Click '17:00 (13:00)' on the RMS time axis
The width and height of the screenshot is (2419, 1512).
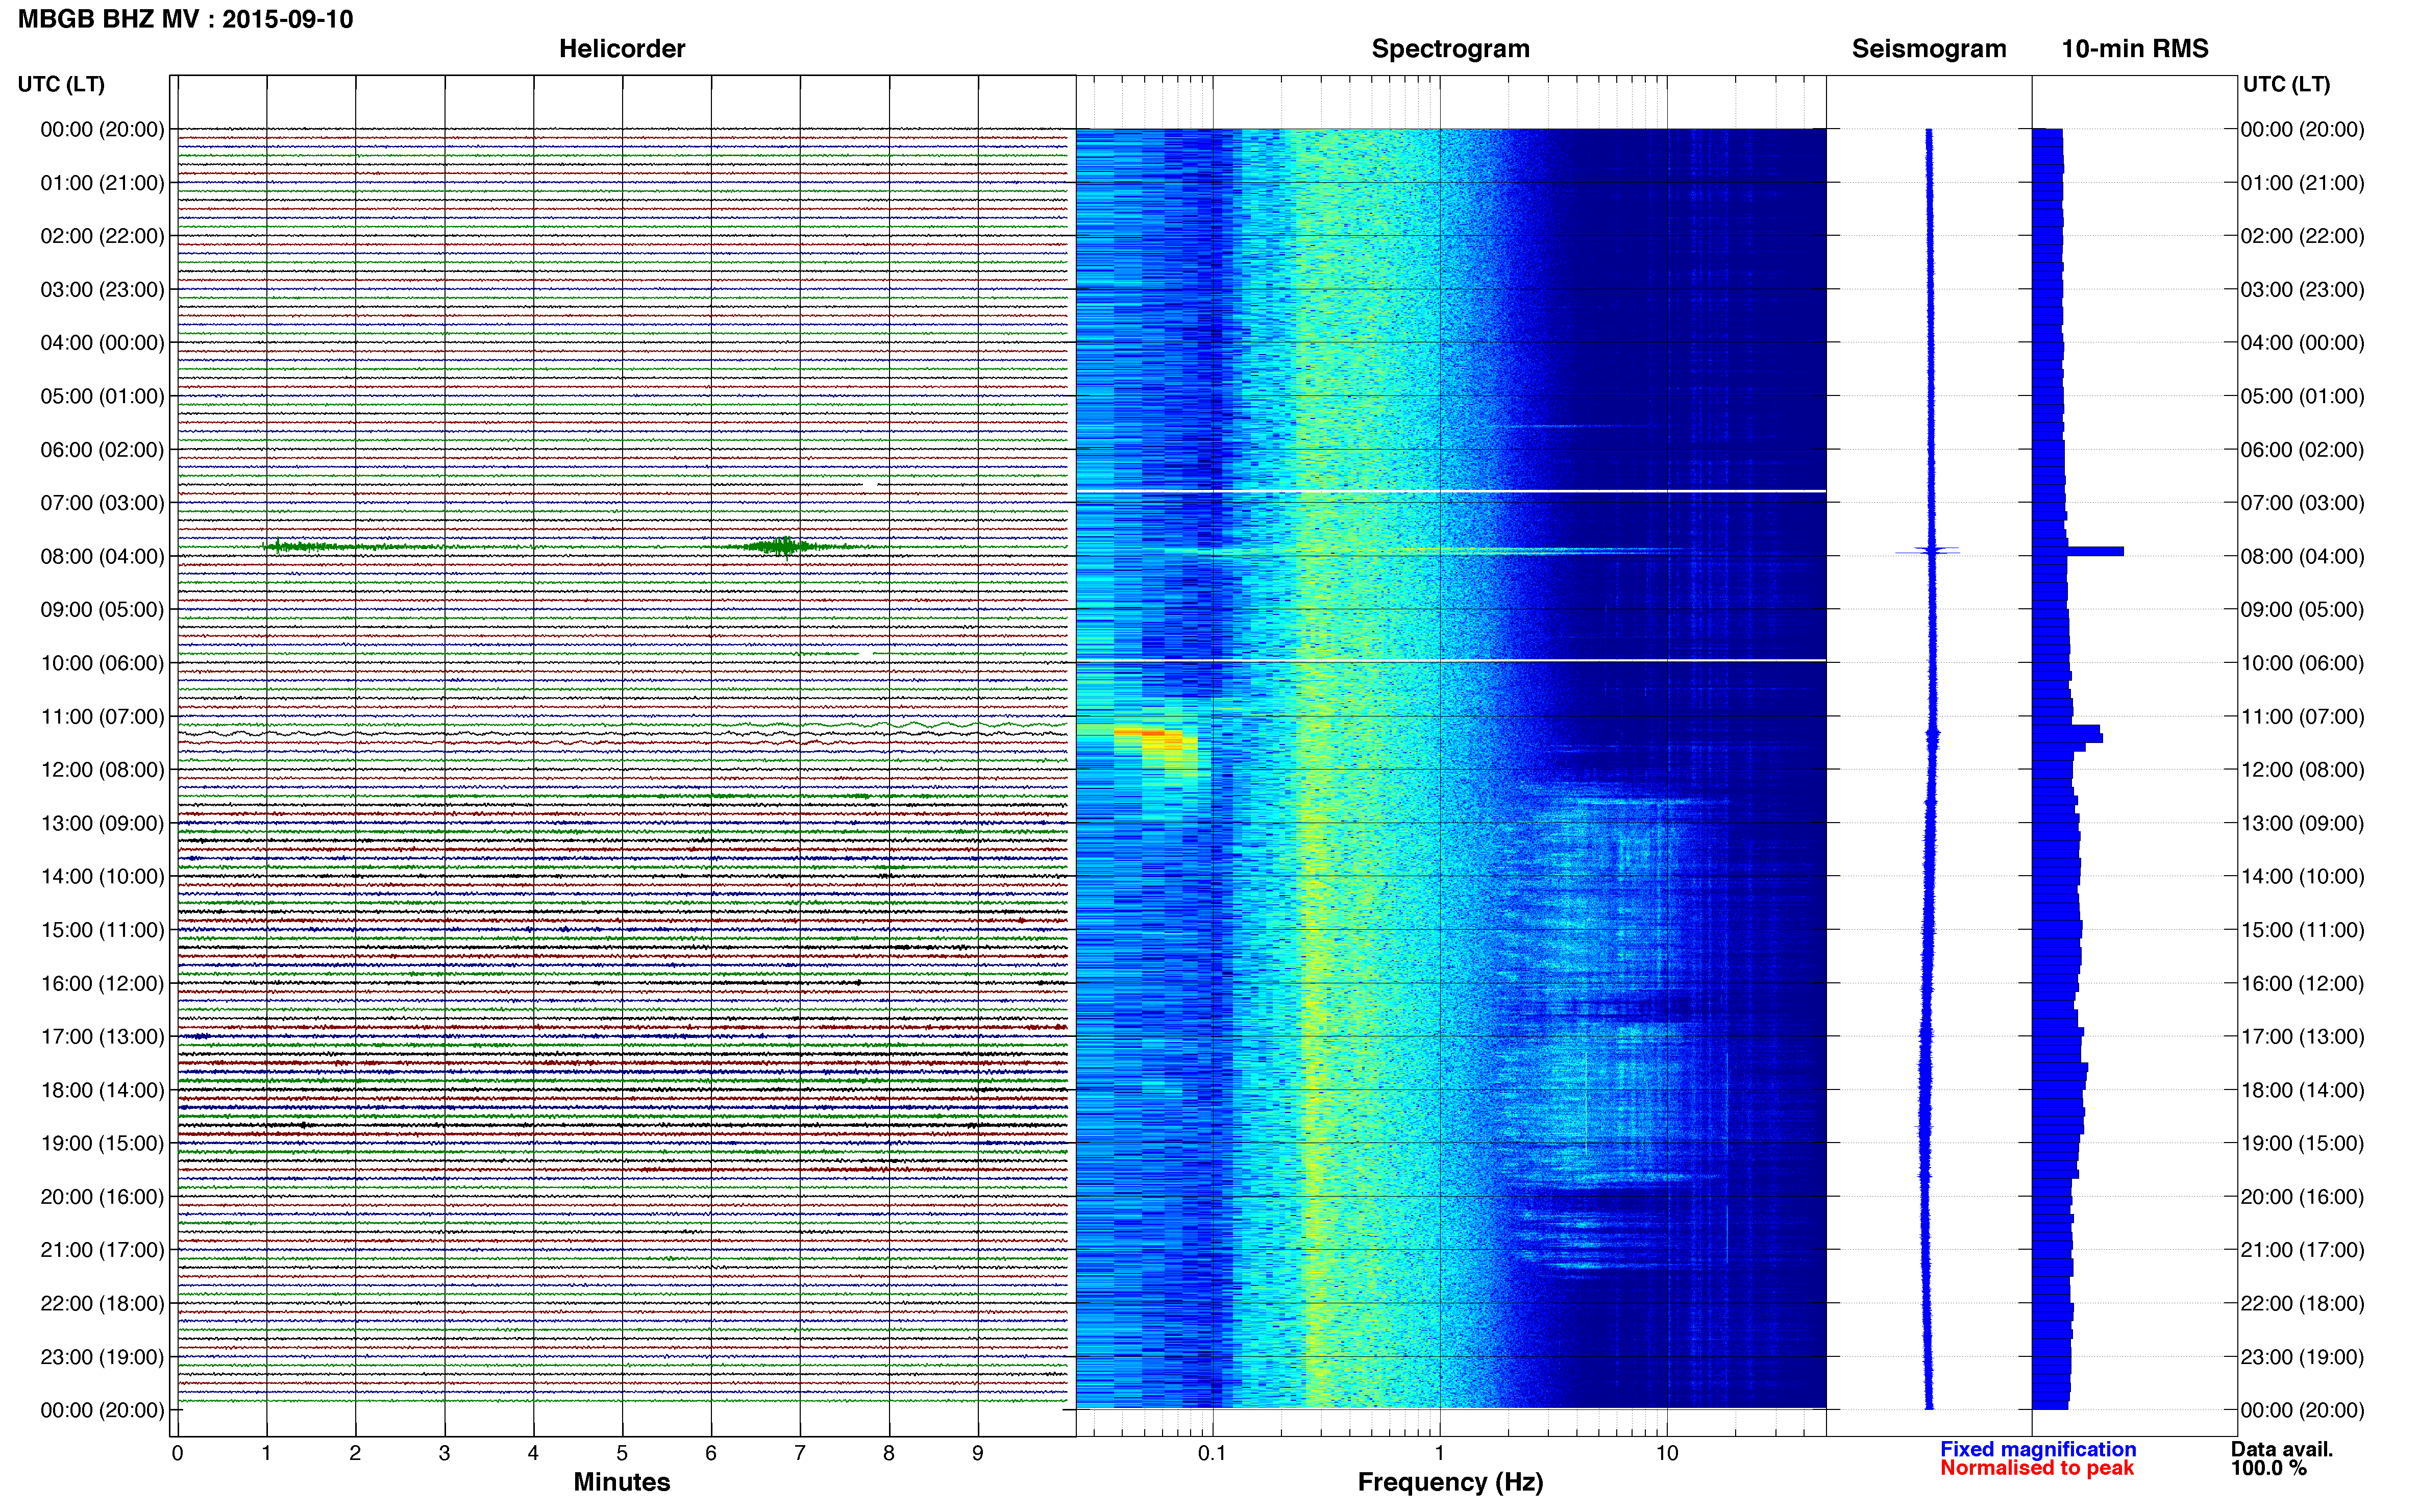2302,1037
